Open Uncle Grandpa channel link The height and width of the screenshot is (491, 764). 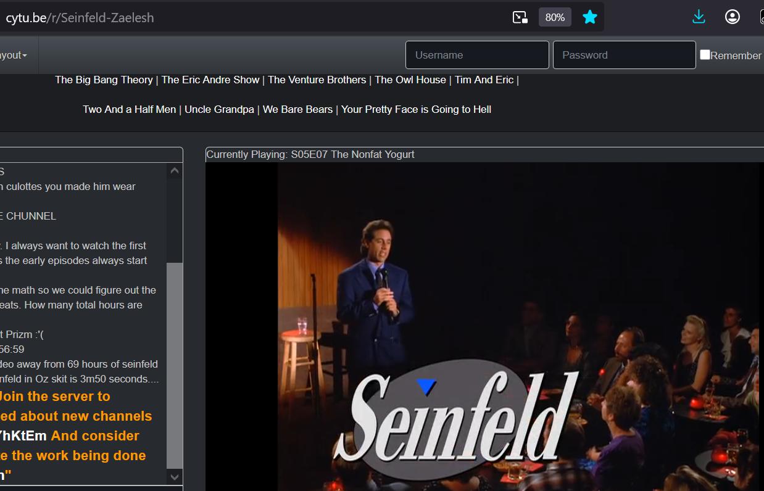click(219, 109)
